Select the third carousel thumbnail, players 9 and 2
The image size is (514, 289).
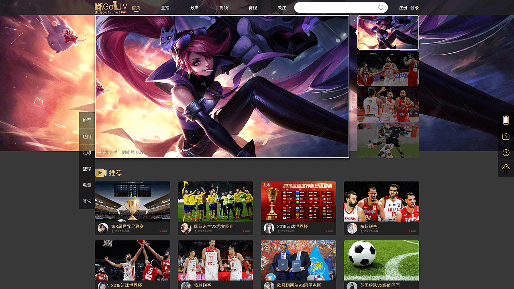coord(388,104)
